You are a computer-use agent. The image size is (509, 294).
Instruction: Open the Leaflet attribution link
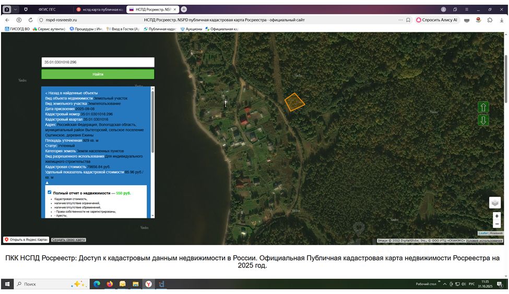(x=483, y=234)
